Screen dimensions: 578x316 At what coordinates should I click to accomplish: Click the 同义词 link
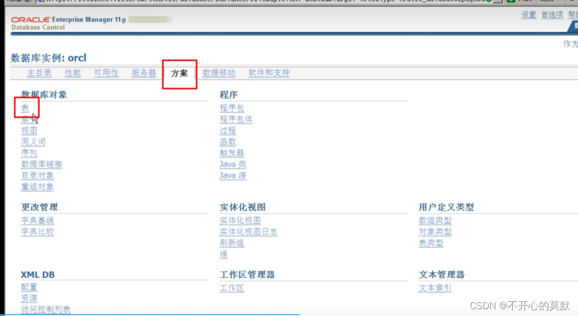point(33,142)
